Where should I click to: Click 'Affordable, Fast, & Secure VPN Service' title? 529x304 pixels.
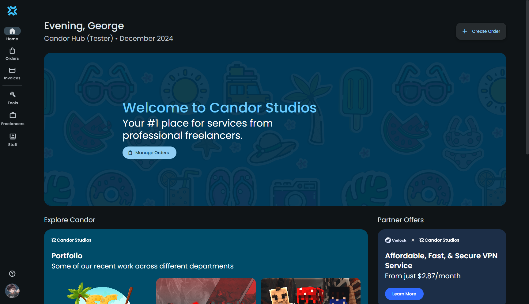coord(441,260)
